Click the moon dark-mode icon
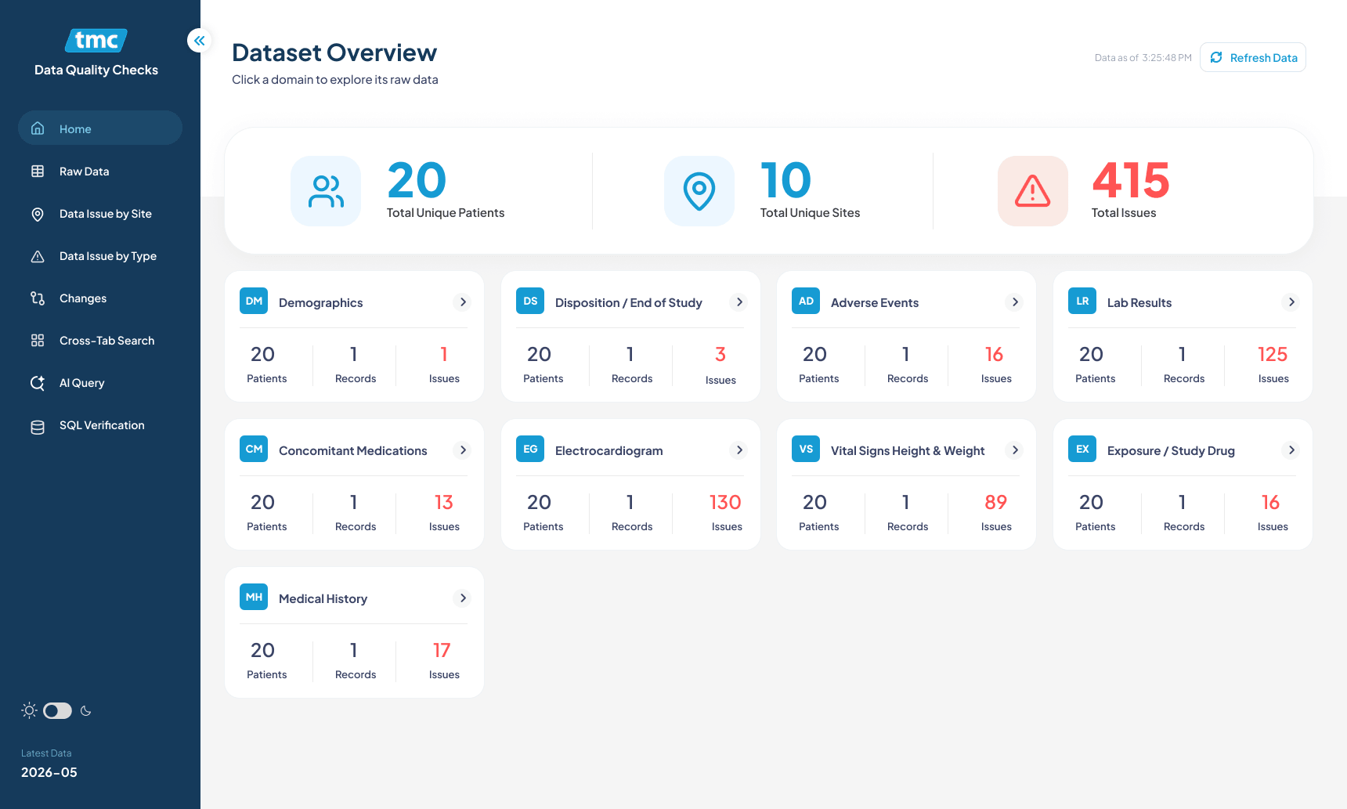The width and height of the screenshot is (1347, 809). coord(86,711)
